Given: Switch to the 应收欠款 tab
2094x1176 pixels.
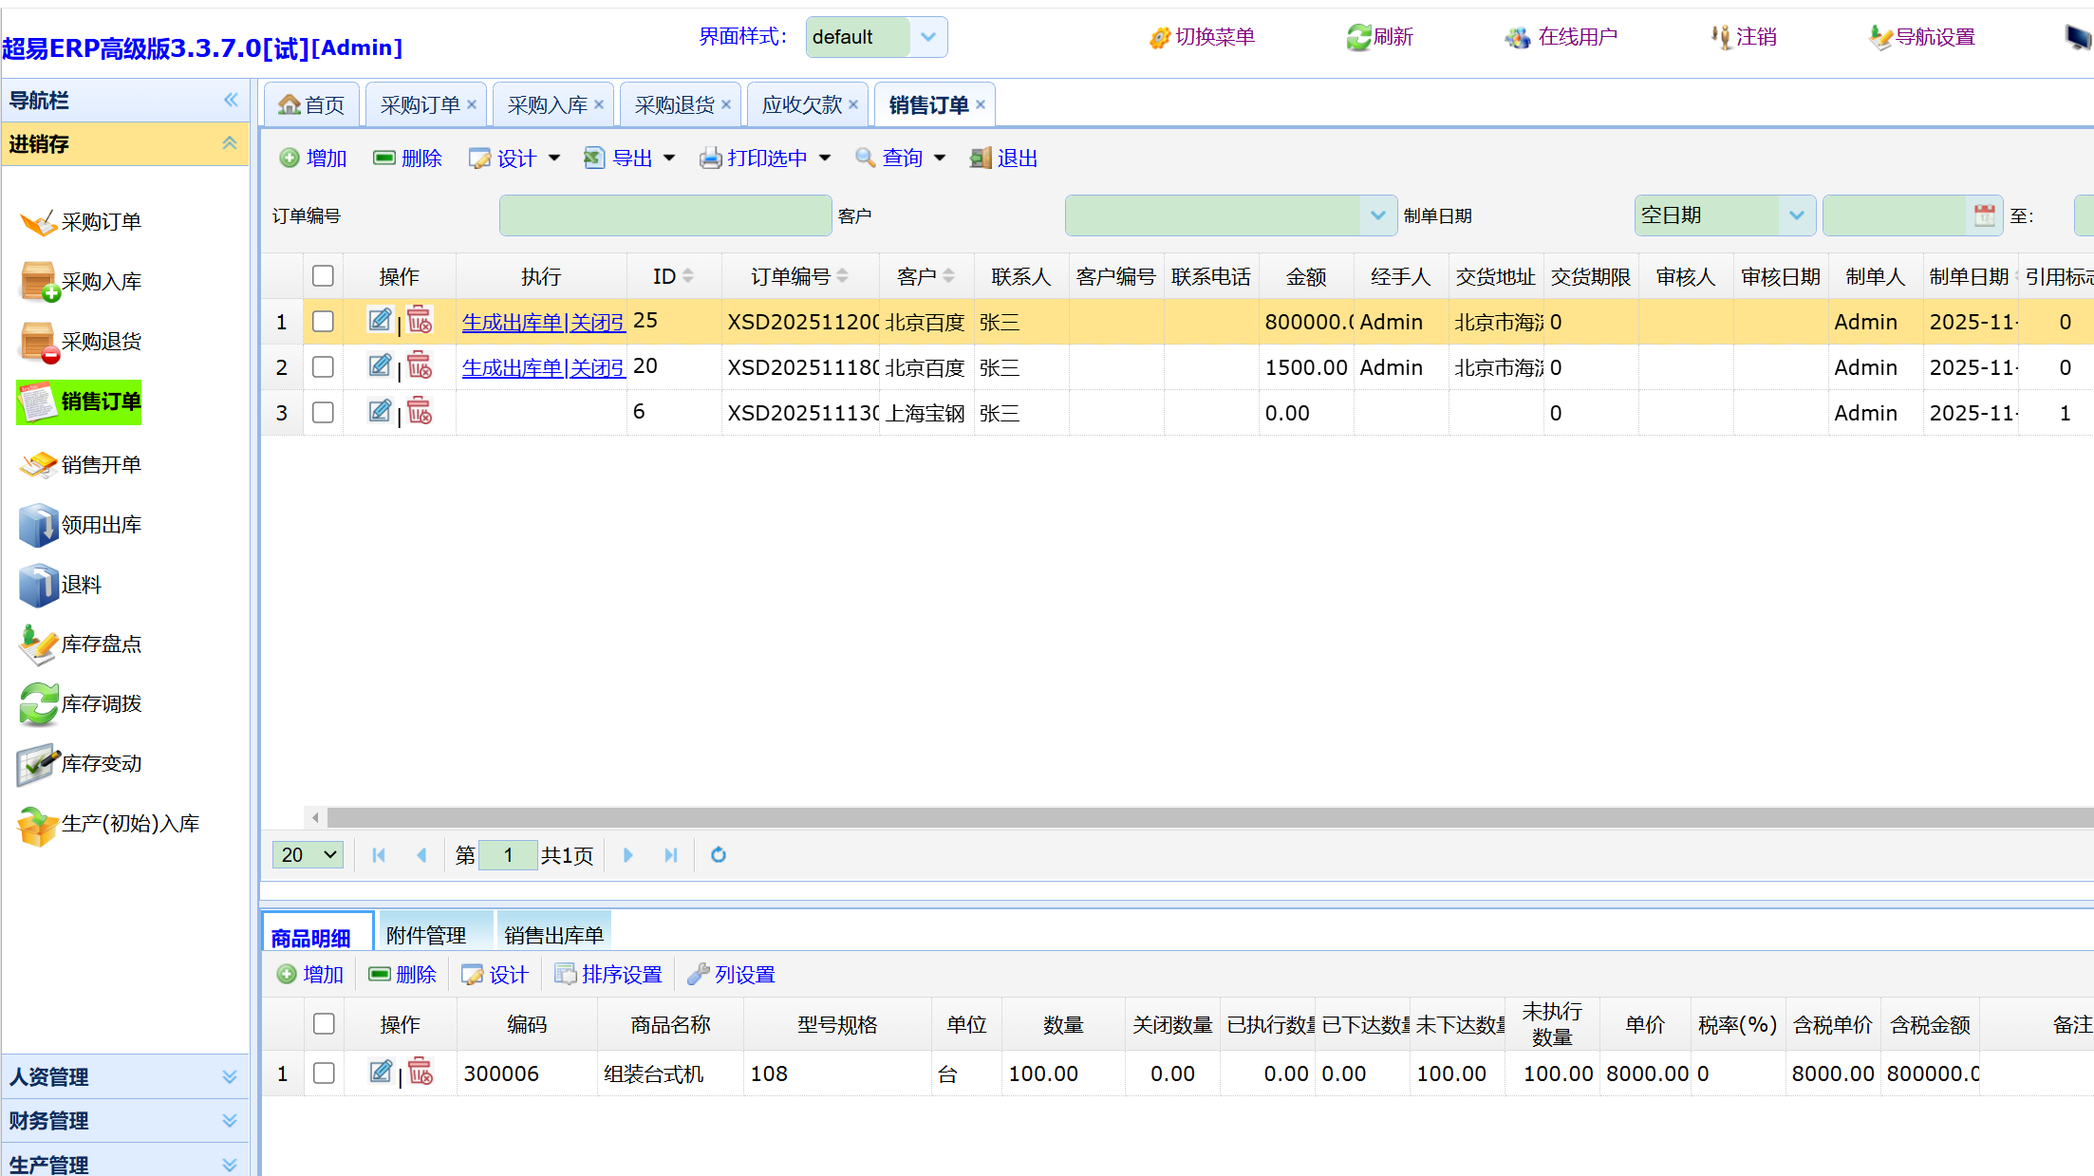Looking at the screenshot, I should [801, 105].
